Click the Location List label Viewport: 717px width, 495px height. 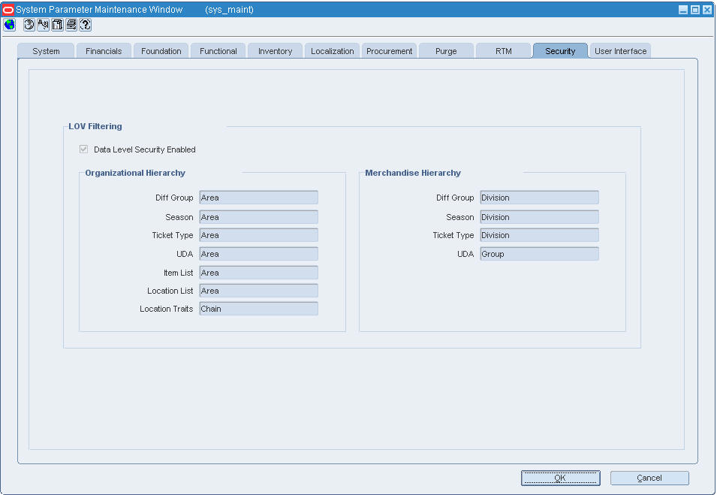pos(170,291)
